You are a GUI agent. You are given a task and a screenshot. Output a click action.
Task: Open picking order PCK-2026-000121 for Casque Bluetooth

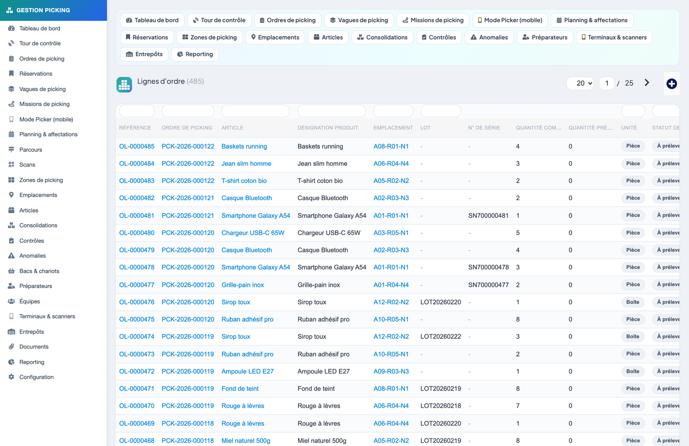point(188,198)
